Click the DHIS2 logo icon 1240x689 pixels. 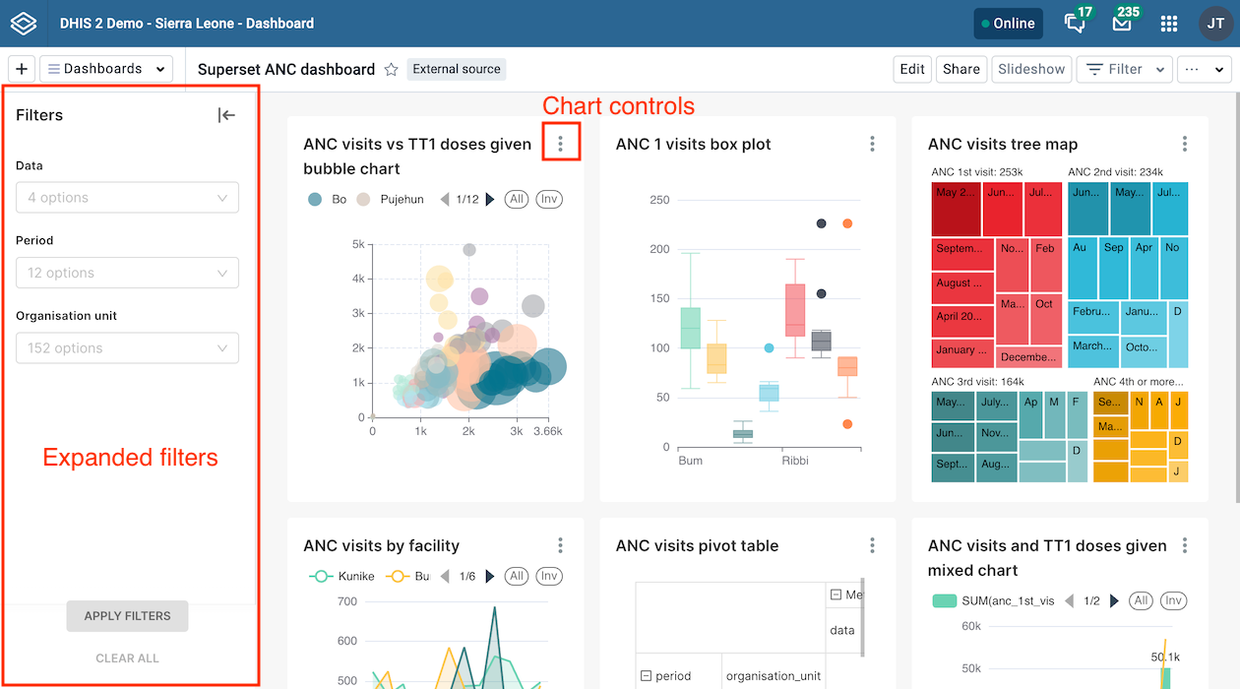(x=24, y=24)
